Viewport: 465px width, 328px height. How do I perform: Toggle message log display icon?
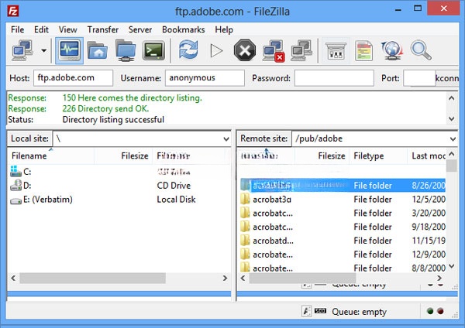(70, 50)
